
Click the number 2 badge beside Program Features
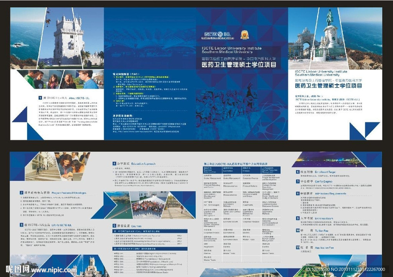(x=21, y=193)
